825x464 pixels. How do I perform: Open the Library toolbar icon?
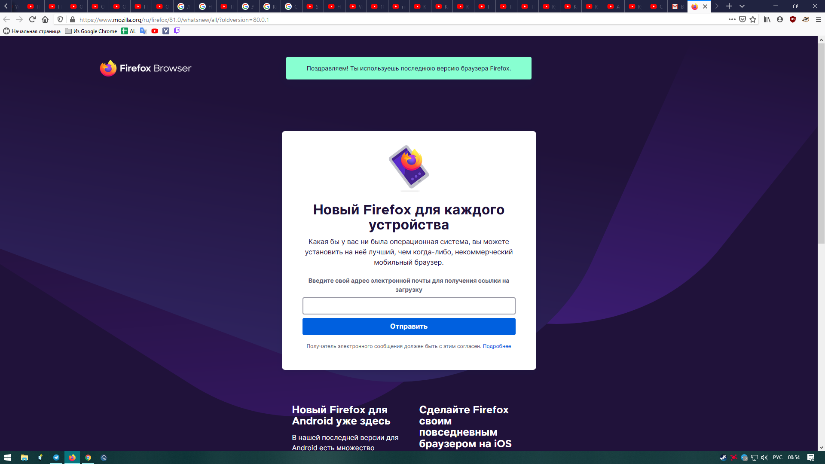[x=767, y=19]
